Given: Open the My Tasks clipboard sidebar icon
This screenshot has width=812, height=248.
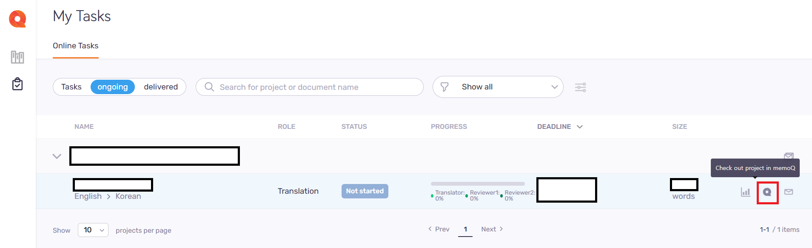Looking at the screenshot, I should pyautogui.click(x=17, y=84).
